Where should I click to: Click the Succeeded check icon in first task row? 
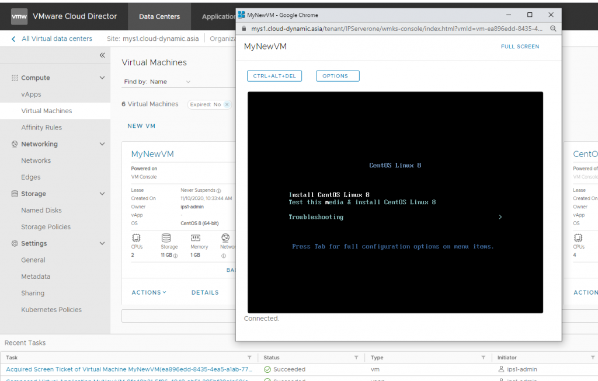267,369
